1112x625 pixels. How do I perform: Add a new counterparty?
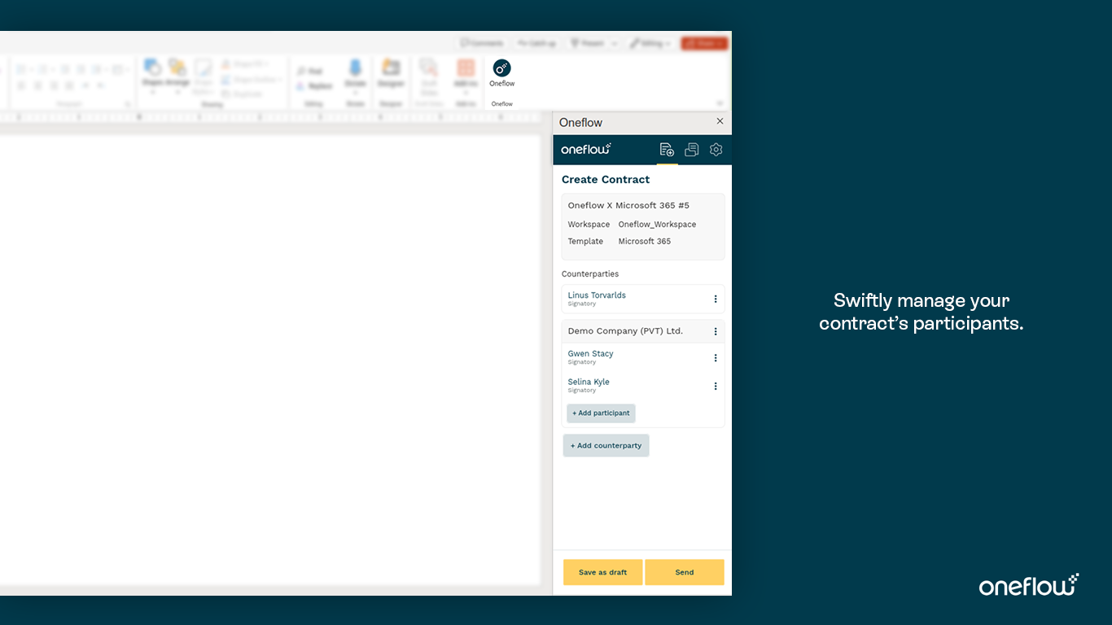(606, 446)
